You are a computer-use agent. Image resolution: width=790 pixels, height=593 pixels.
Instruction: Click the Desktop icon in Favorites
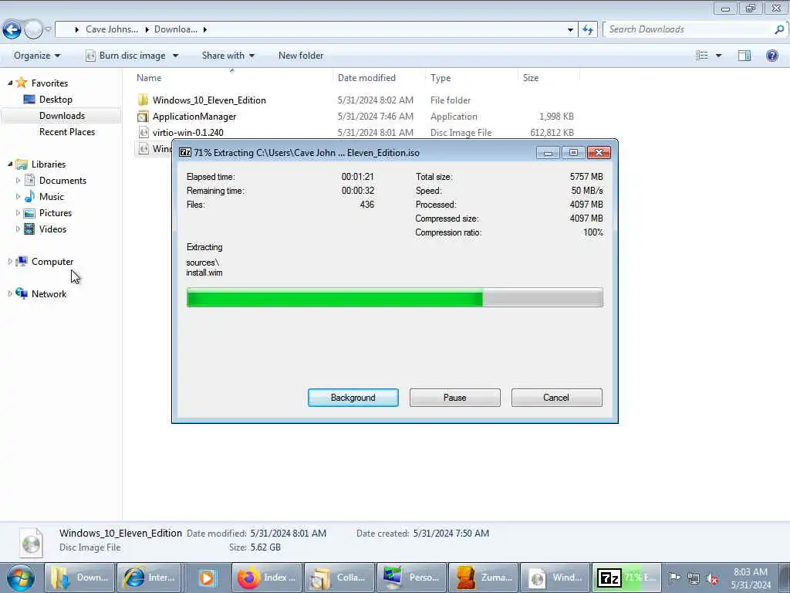pos(29,100)
